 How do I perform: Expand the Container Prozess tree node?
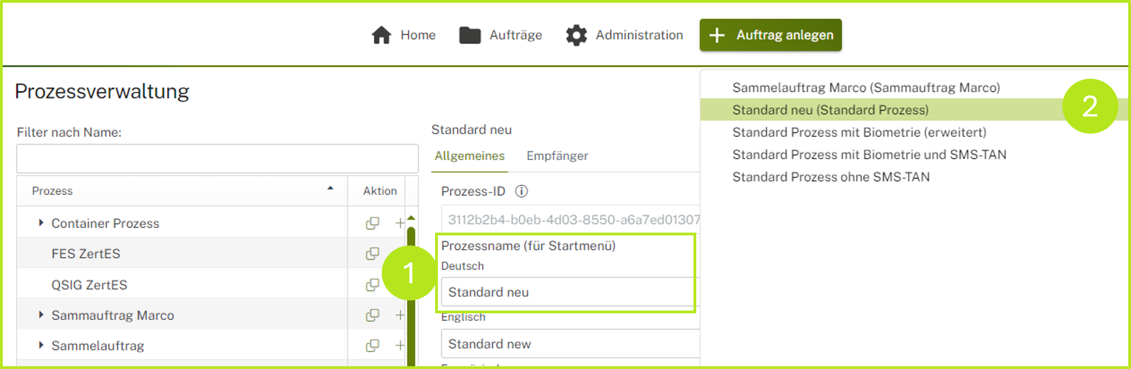click(x=41, y=223)
